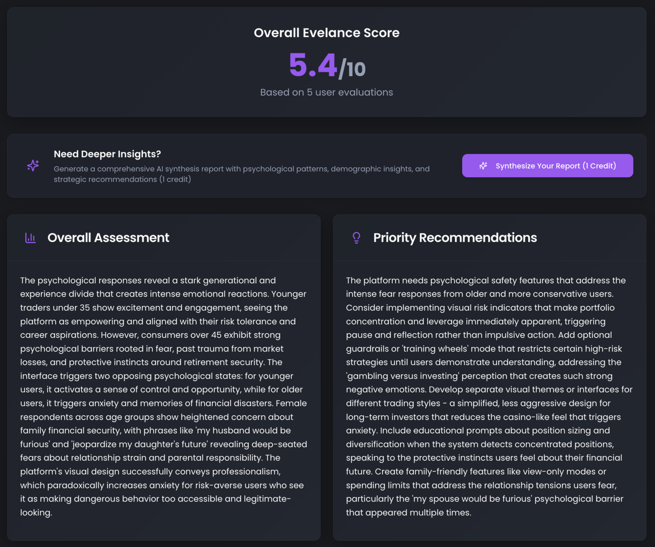Click the Overall Assessment section title
The image size is (655, 547).
108,238
